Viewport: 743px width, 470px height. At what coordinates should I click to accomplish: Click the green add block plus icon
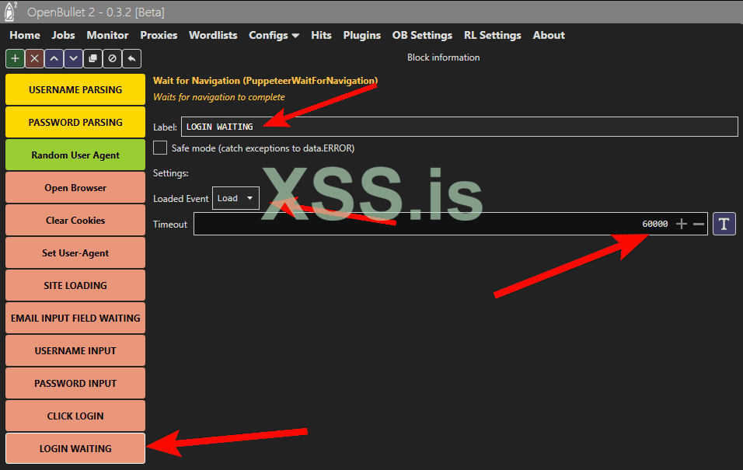pyautogui.click(x=16, y=59)
